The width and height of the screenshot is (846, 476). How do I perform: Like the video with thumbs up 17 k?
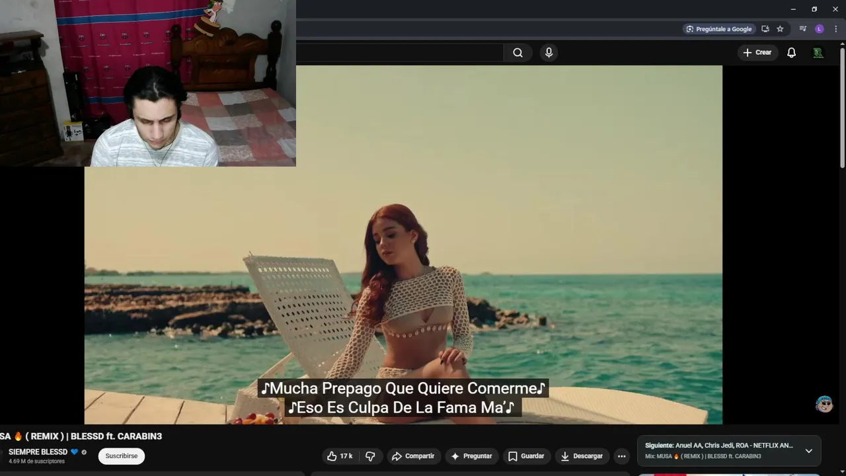[x=339, y=456]
